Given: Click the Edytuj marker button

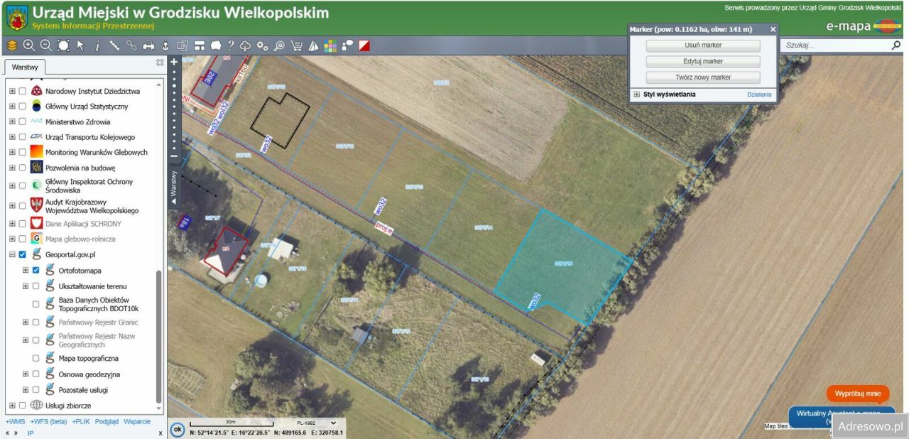Looking at the screenshot, I should click(703, 61).
